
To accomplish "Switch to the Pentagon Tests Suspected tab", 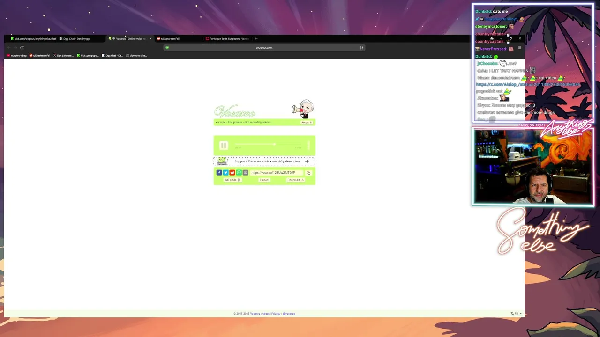I will coord(229,39).
